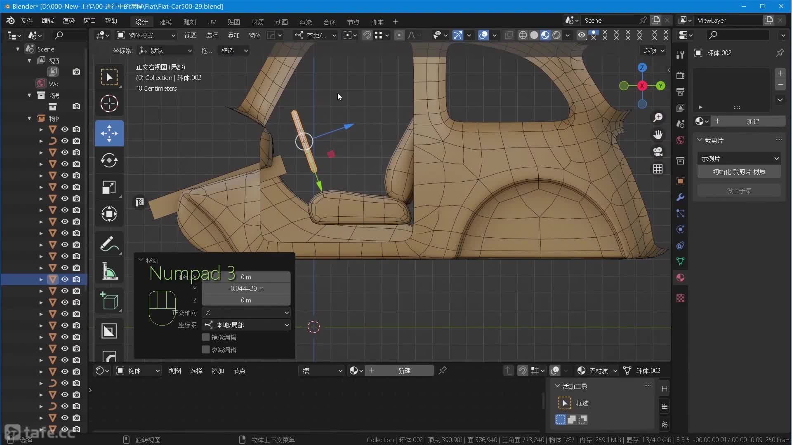
Task: Open the Render properties tab
Action: coord(681,75)
